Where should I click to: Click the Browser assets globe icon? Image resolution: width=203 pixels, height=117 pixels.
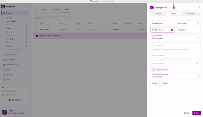pos(4,65)
